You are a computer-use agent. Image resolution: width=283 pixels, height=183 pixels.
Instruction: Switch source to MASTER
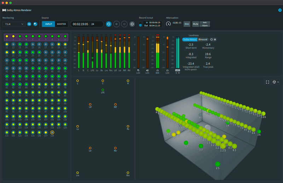(61, 24)
